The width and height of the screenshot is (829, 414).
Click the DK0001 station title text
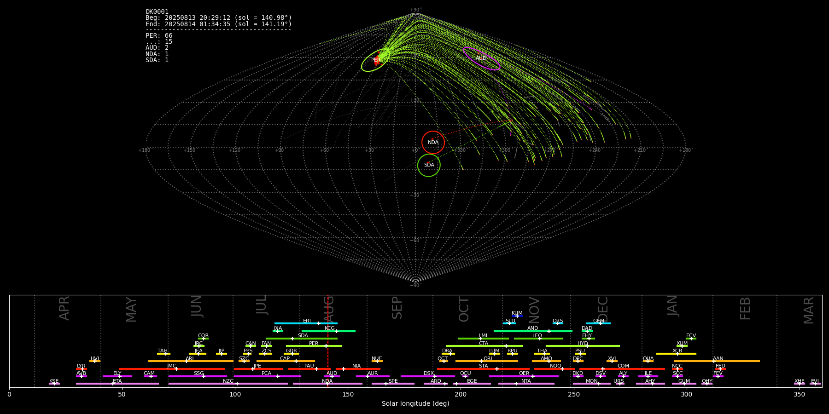pyautogui.click(x=157, y=12)
